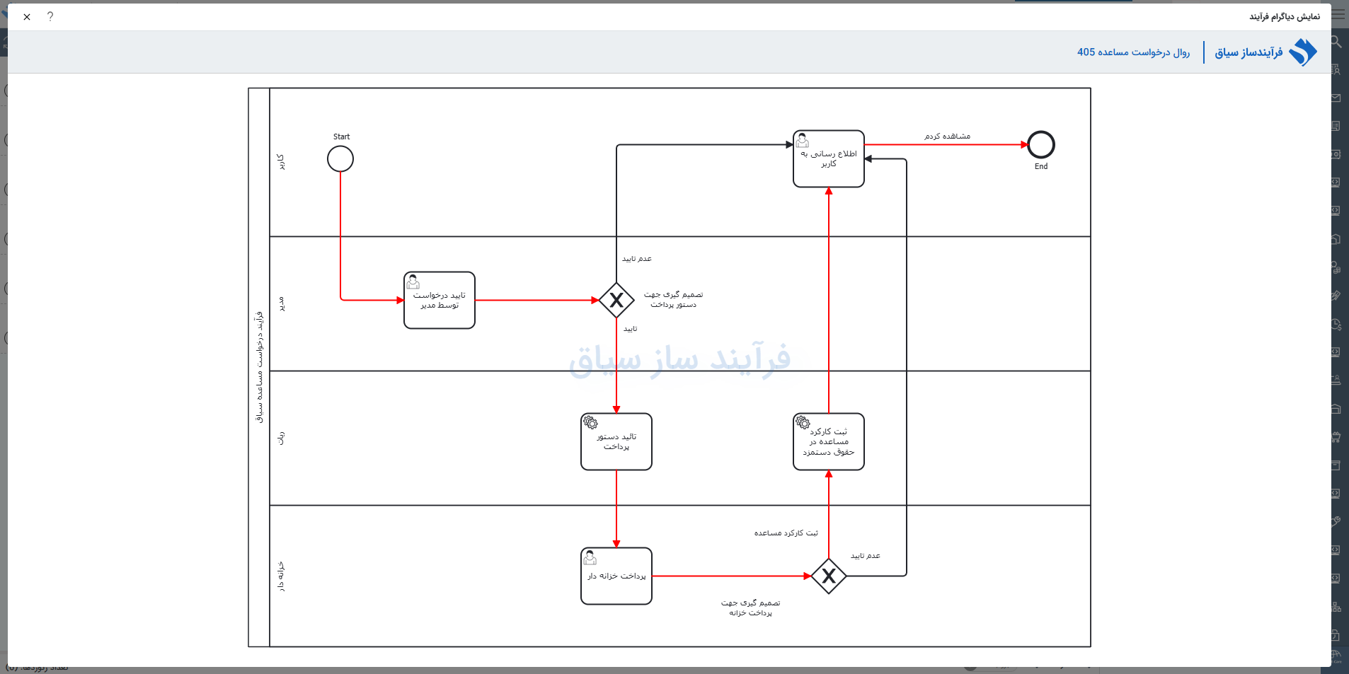Click the Start event circle
1349x674 pixels.
pyautogui.click(x=340, y=158)
